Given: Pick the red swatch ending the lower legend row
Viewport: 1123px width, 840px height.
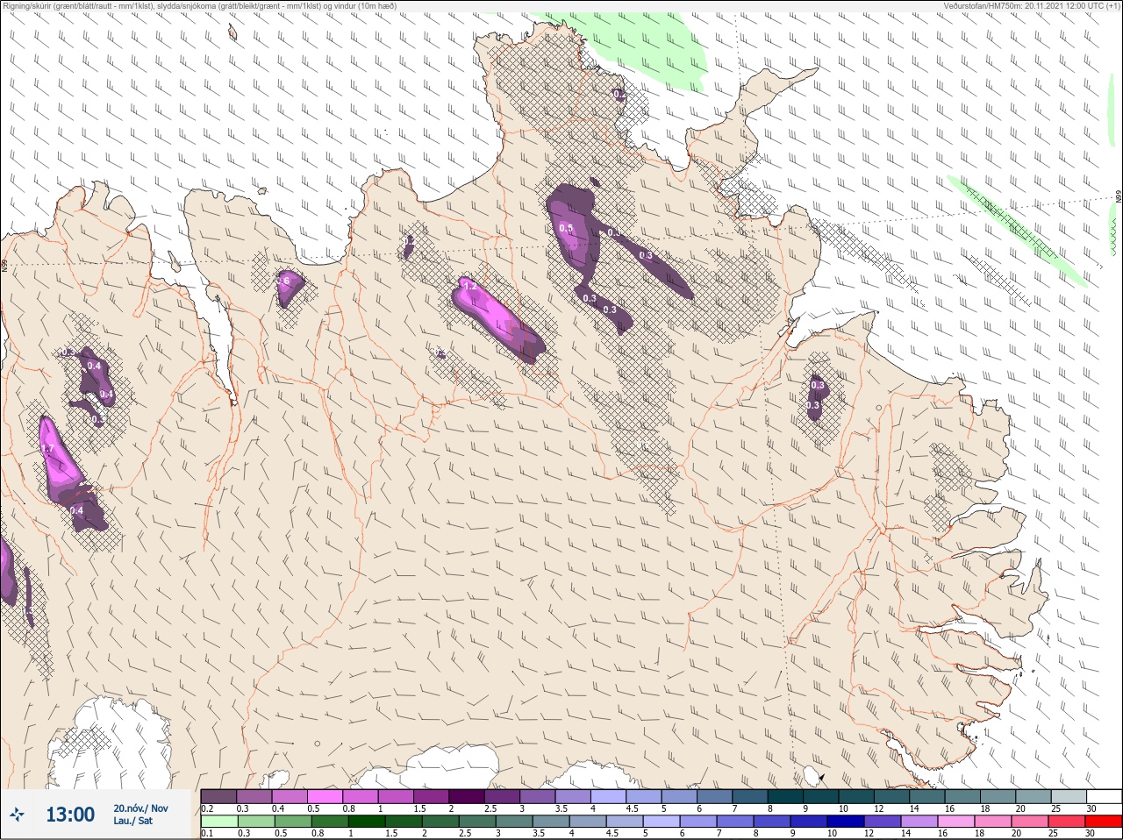Looking at the screenshot, I should click(x=1104, y=822).
